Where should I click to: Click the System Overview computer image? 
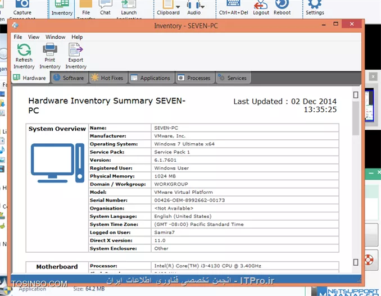pyautogui.click(x=57, y=163)
